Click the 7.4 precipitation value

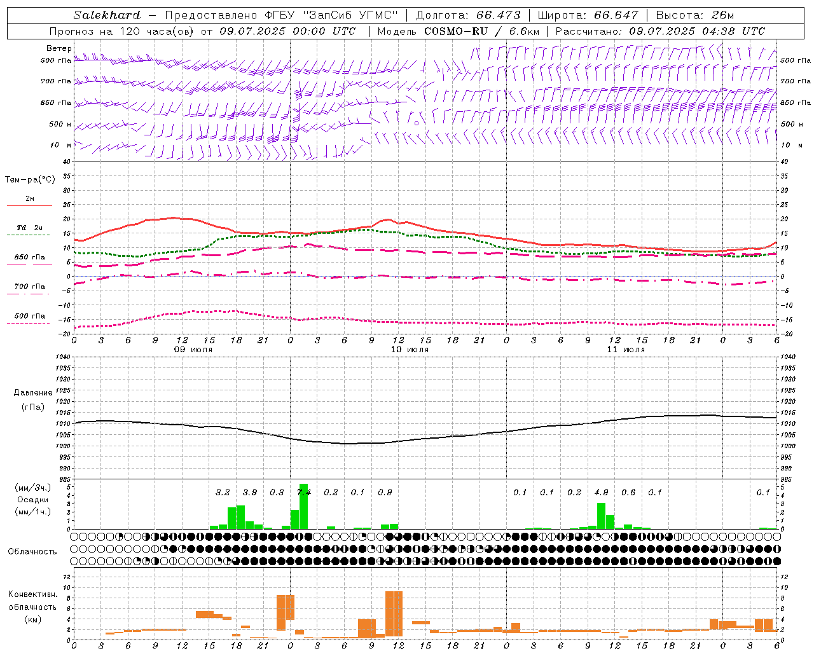point(304,493)
